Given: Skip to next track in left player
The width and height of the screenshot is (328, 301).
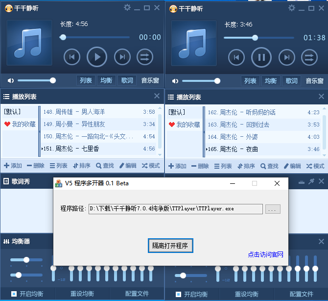Looking at the screenshot, I should [122, 57].
